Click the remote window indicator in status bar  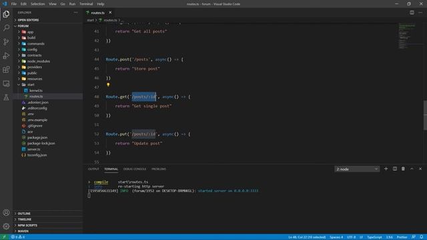coord(4,237)
